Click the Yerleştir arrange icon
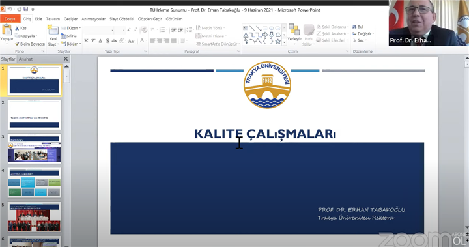This screenshot has width=469, height=247. pyautogui.click(x=294, y=33)
